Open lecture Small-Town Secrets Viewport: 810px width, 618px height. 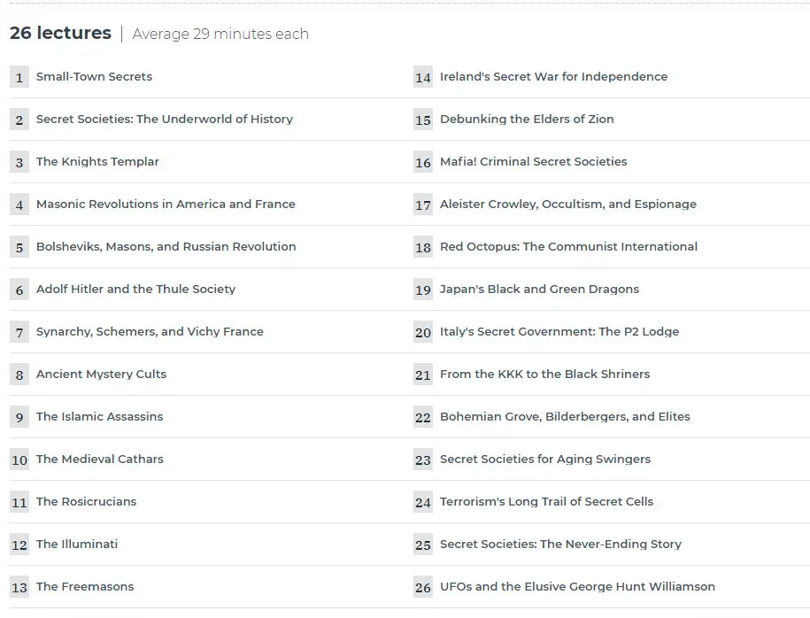coord(94,76)
